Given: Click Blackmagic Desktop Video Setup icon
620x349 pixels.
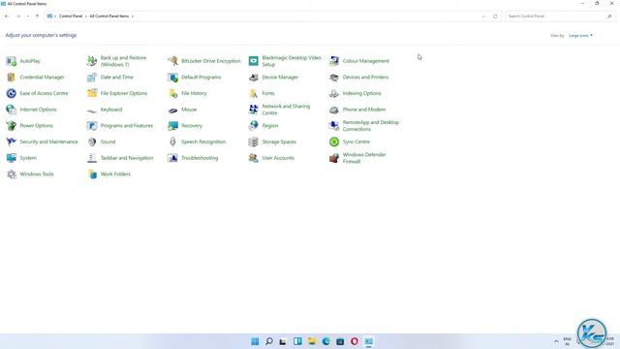Looking at the screenshot, I should [x=254, y=61].
